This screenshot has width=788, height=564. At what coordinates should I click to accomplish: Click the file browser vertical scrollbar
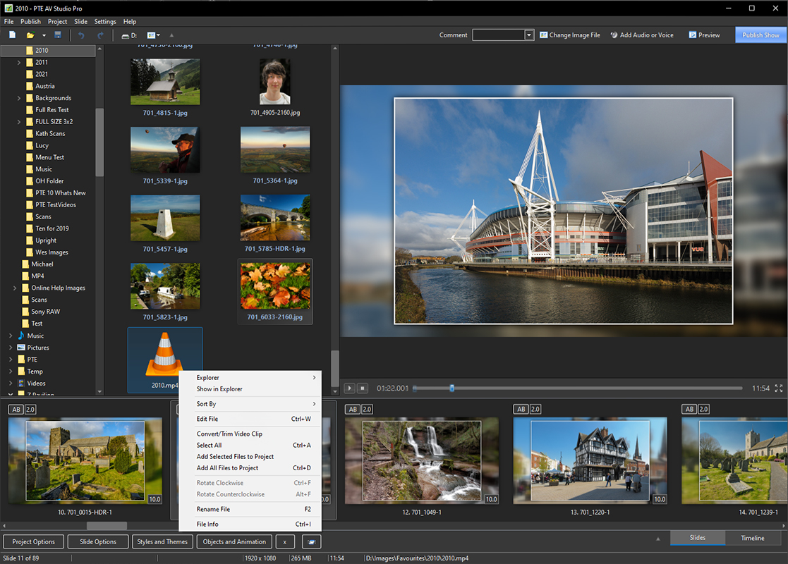pos(335,369)
